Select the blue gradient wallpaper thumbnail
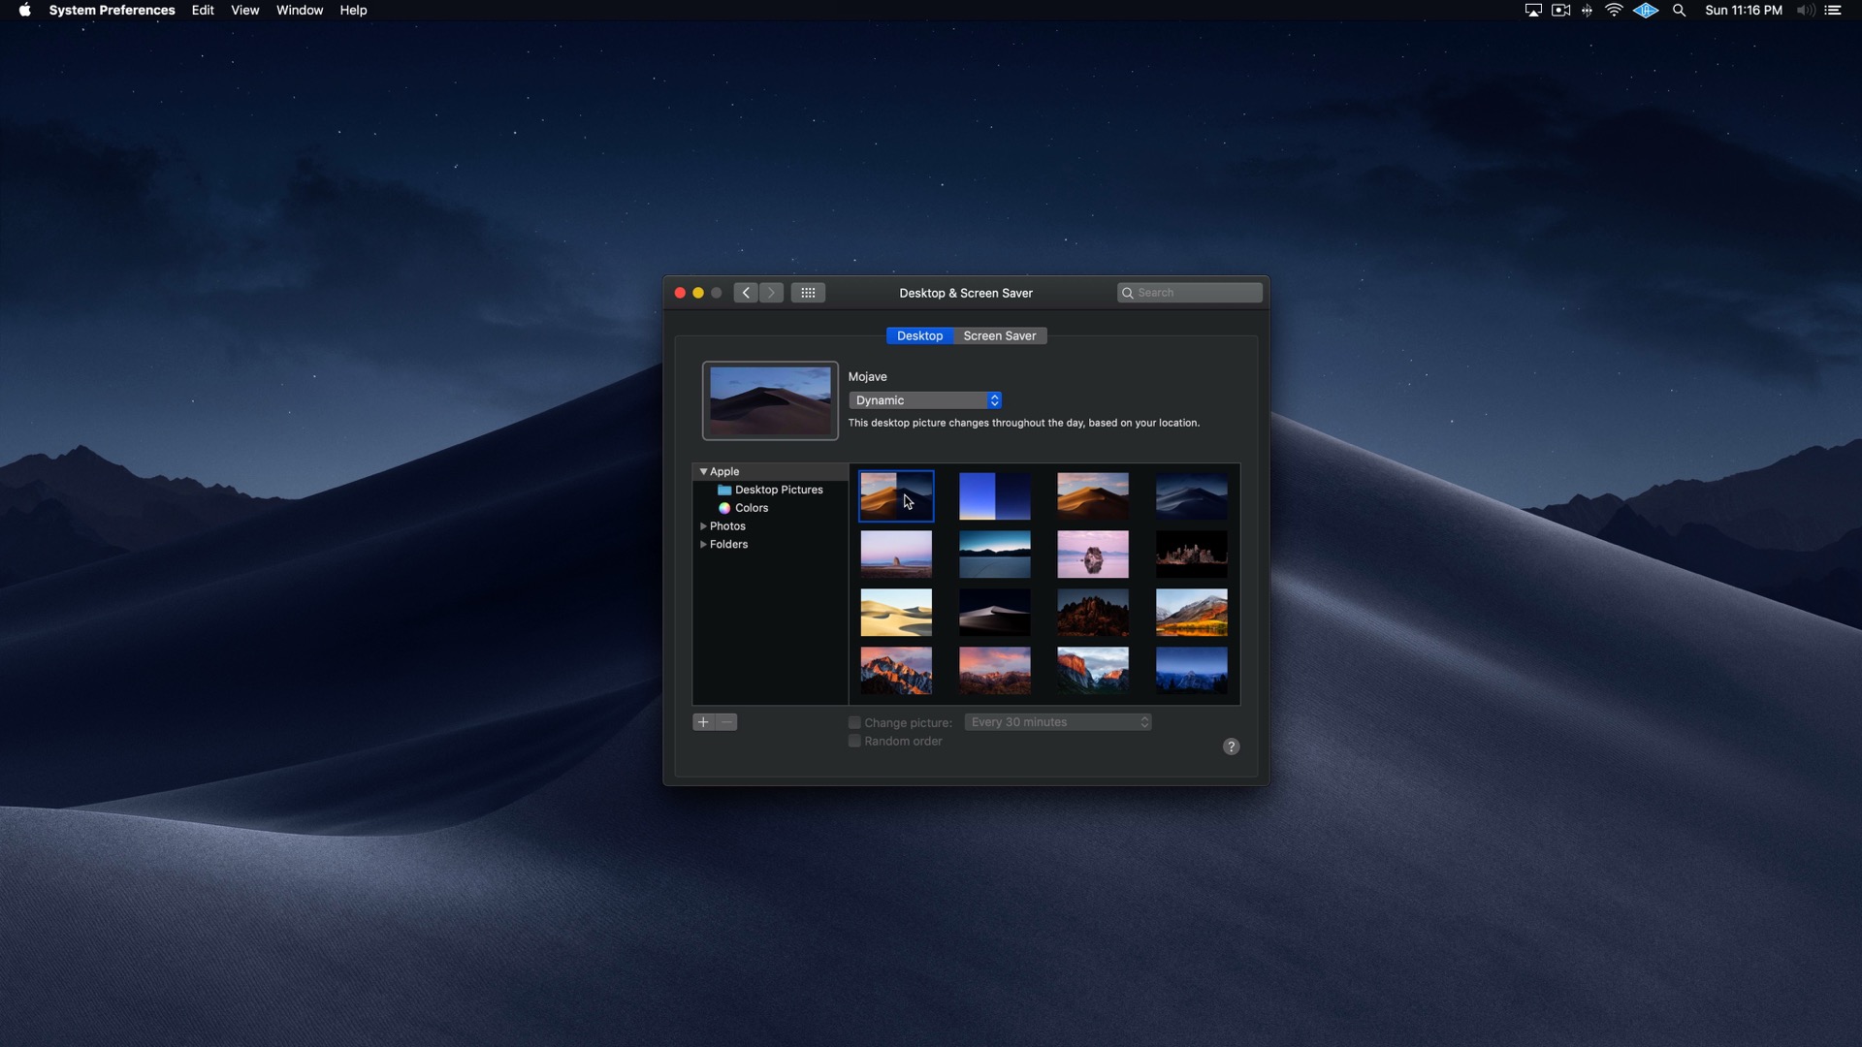 coord(994,495)
